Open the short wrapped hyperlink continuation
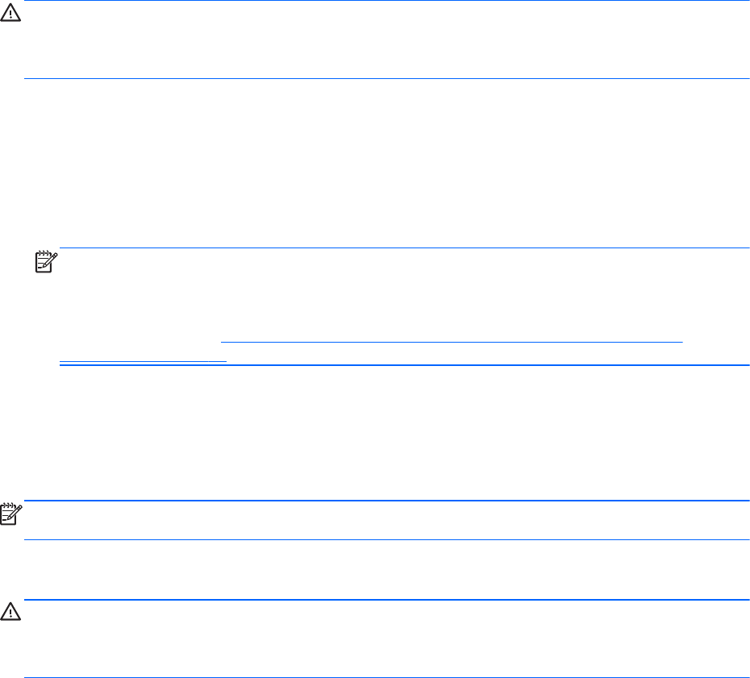The width and height of the screenshot is (750, 678). pos(143,360)
